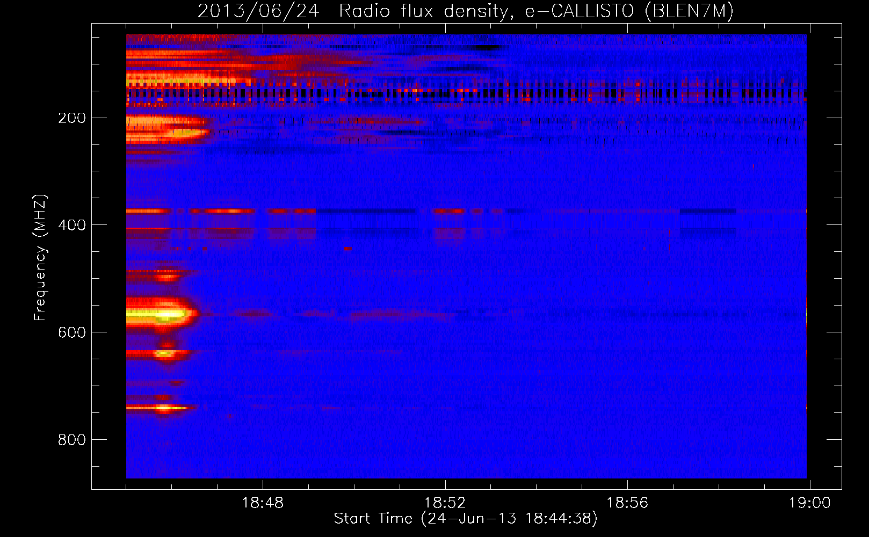Image resolution: width=869 pixels, height=537 pixels.
Task: Select the 'e-CALLISTO (BLEN7M)' title text
Action: pos(629,11)
